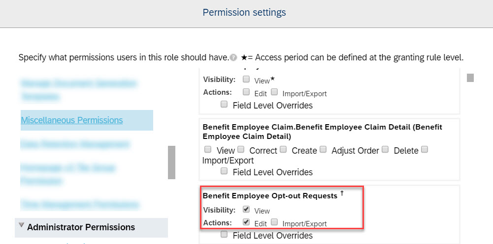This screenshot has height=244, width=493.
Task: Open Miscellaneous Permissions link
Action: [x=72, y=120]
